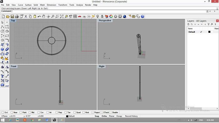Open the Default layer status bar dropdown
This screenshot has width=219, height=123.
(x=70, y=116)
